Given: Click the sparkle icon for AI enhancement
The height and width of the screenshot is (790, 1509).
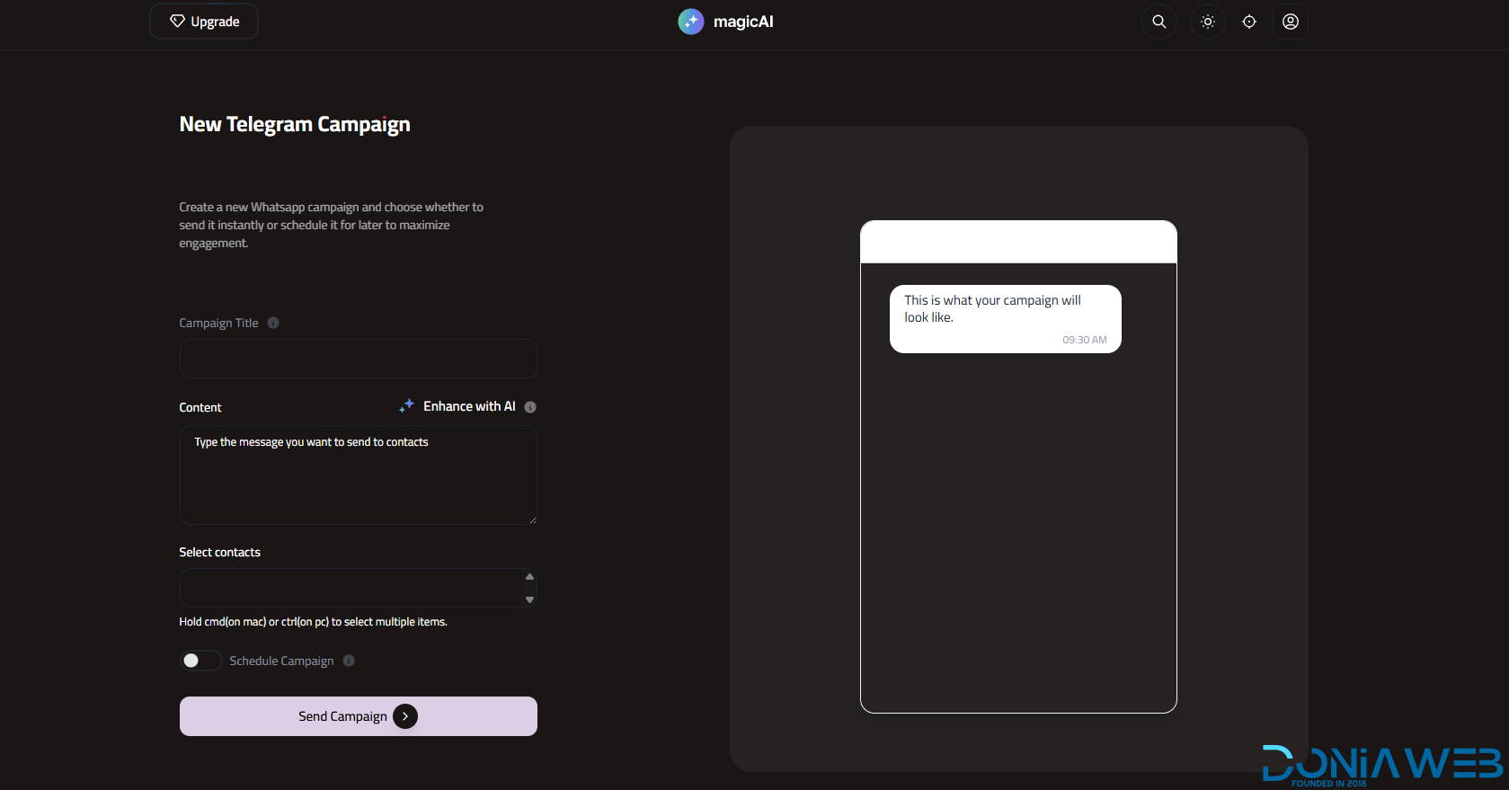Looking at the screenshot, I should [x=407, y=405].
